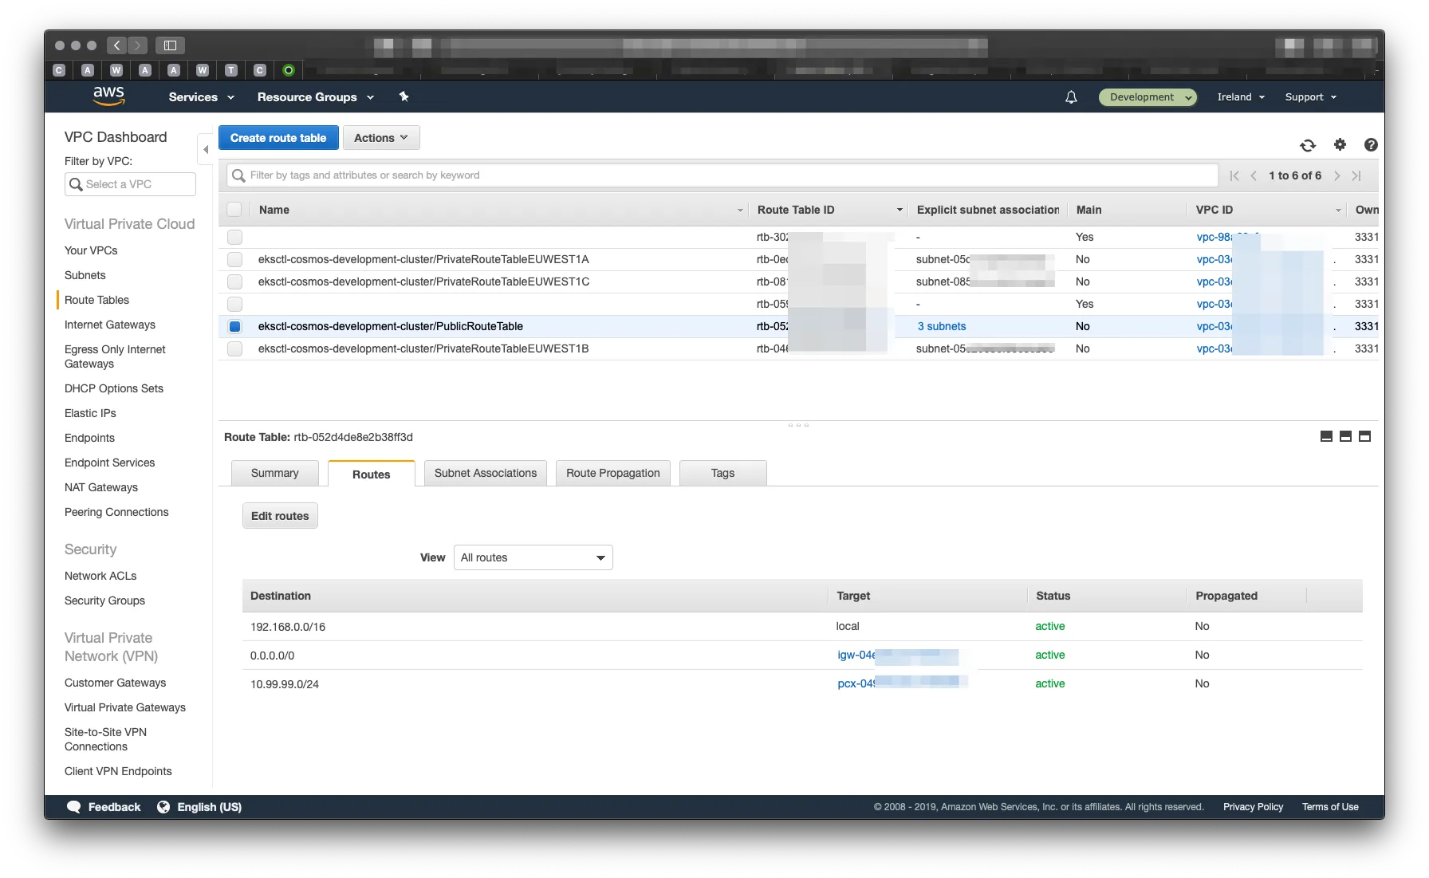The height and width of the screenshot is (878, 1429).
Task: Open Peering Connections in the sidebar
Action: pyautogui.click(x=116, y=512)
